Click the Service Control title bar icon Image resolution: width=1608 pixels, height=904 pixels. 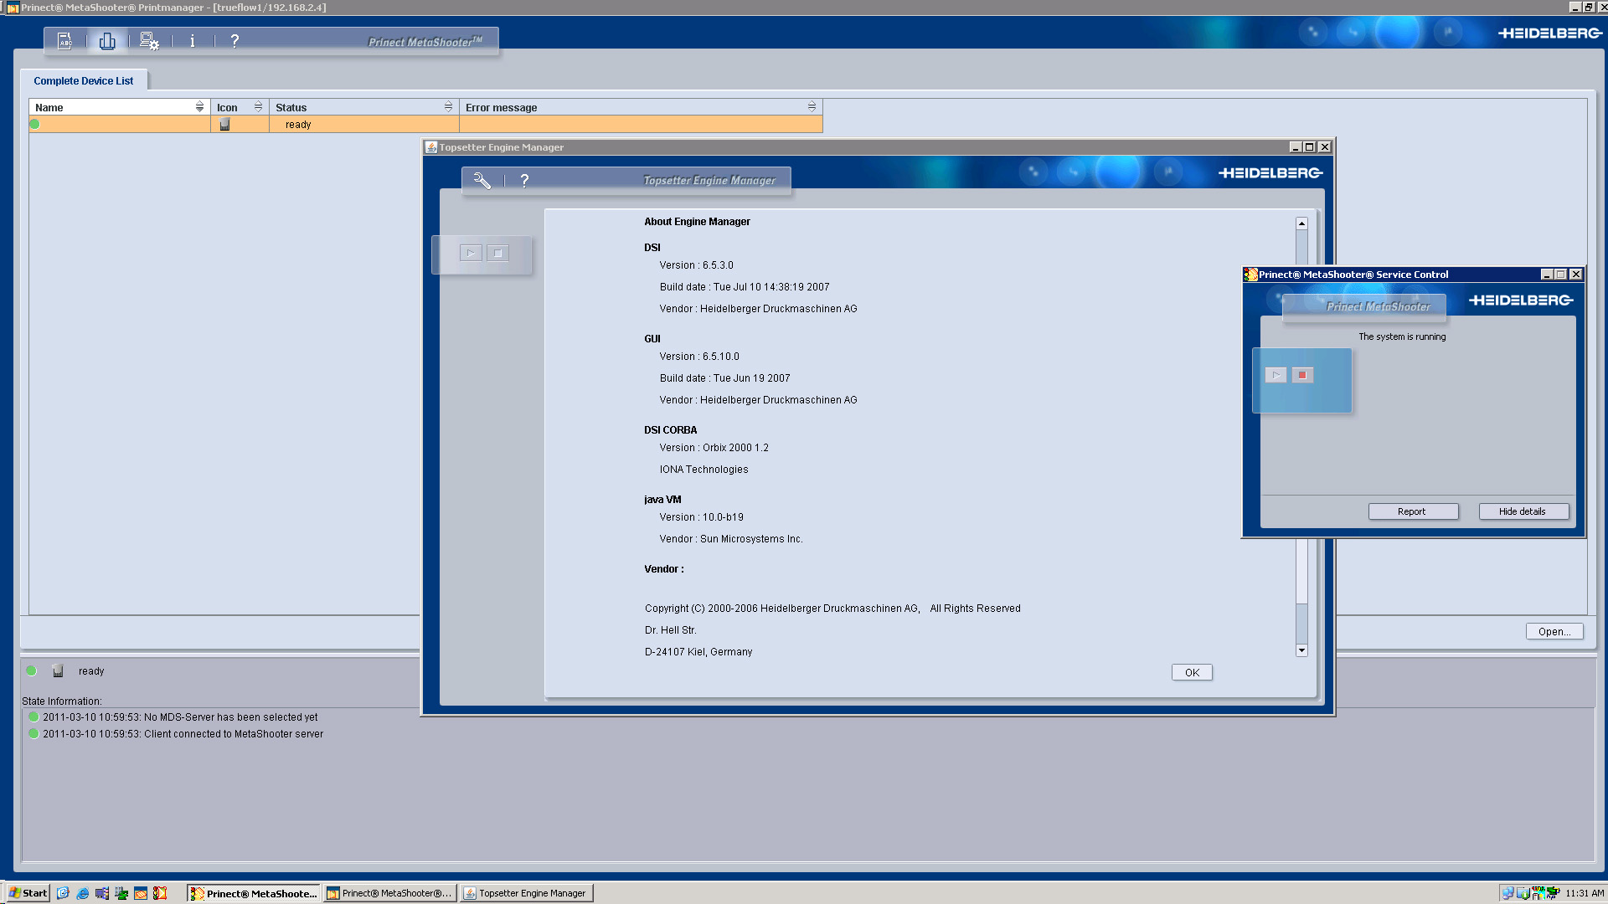pos(1250,275)
